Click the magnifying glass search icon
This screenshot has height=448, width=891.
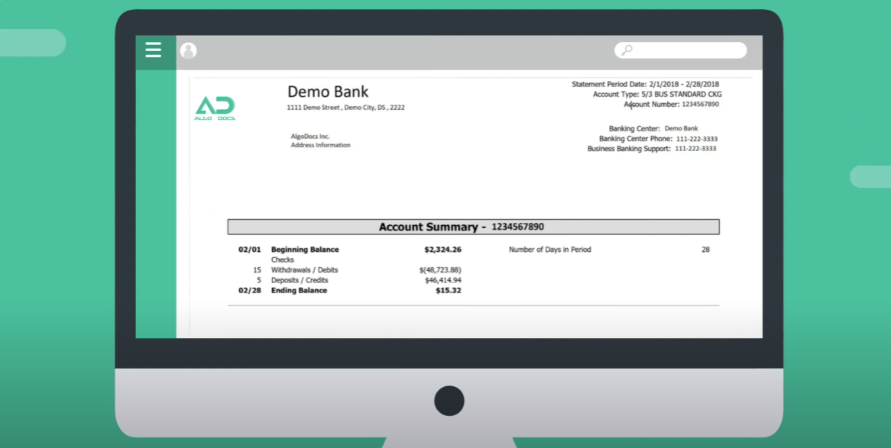coord(626,50)
